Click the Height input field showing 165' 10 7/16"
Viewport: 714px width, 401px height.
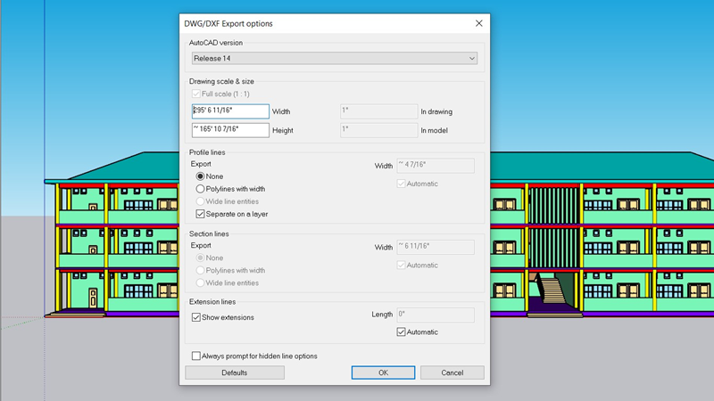230,130
